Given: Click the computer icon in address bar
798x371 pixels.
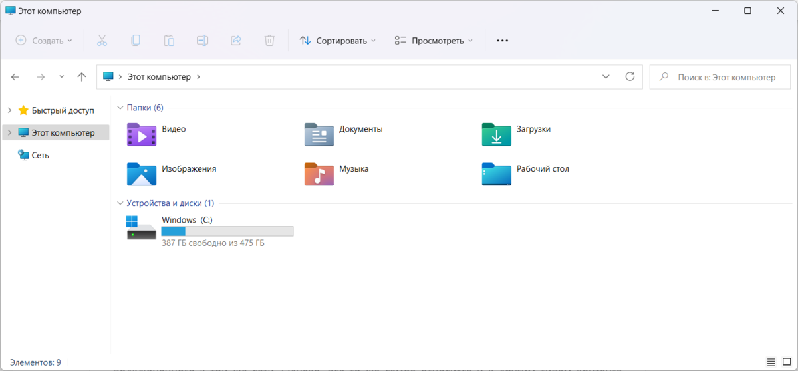Looking at the screenshot, I should [108, 77].
